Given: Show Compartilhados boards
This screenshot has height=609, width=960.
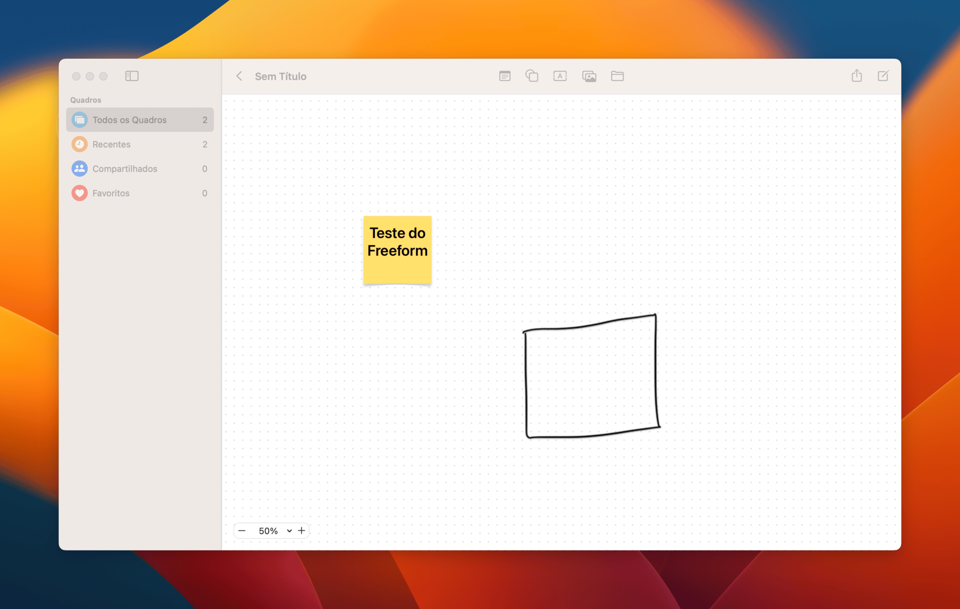Looking at the screenshot, I should tap(125, 169).
